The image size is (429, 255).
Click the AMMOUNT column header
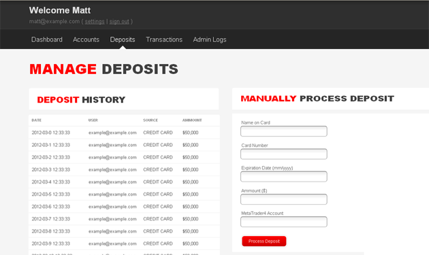pos(192,120)
